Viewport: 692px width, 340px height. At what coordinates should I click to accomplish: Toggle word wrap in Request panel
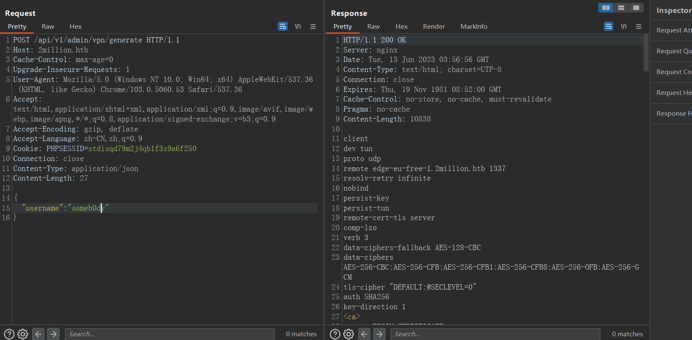283,26
